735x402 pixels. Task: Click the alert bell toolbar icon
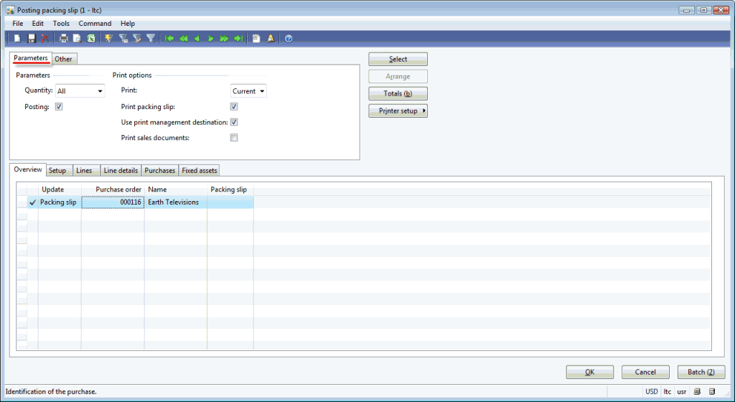(x=270, y=39)
